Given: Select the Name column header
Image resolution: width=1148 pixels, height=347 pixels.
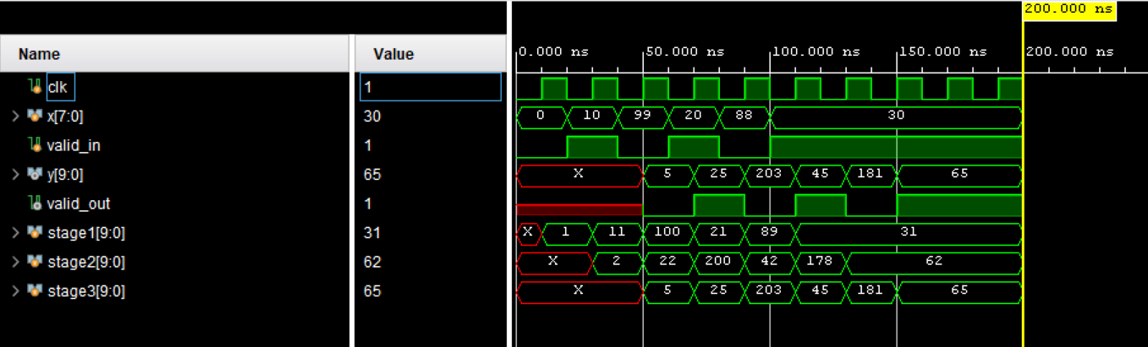Looking at the screenshot, I should point(175,54).
